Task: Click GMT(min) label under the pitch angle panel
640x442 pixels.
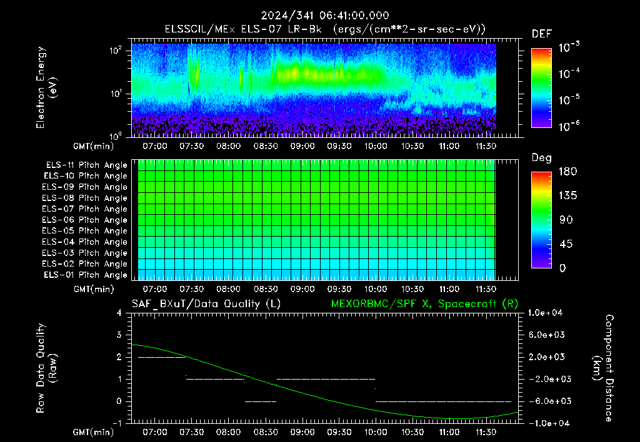Action: tap(94, 289)
